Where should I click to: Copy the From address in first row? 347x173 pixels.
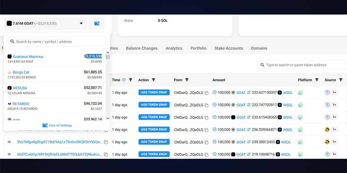[206, 93]
